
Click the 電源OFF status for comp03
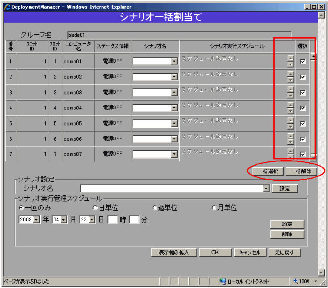coord(113,92)
